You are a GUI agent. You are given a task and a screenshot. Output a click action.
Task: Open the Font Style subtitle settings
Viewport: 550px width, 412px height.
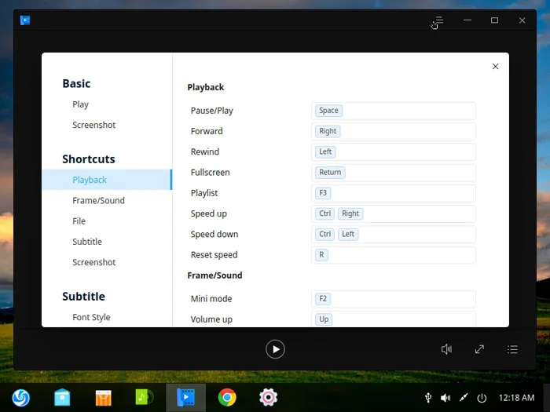[91, 317]
